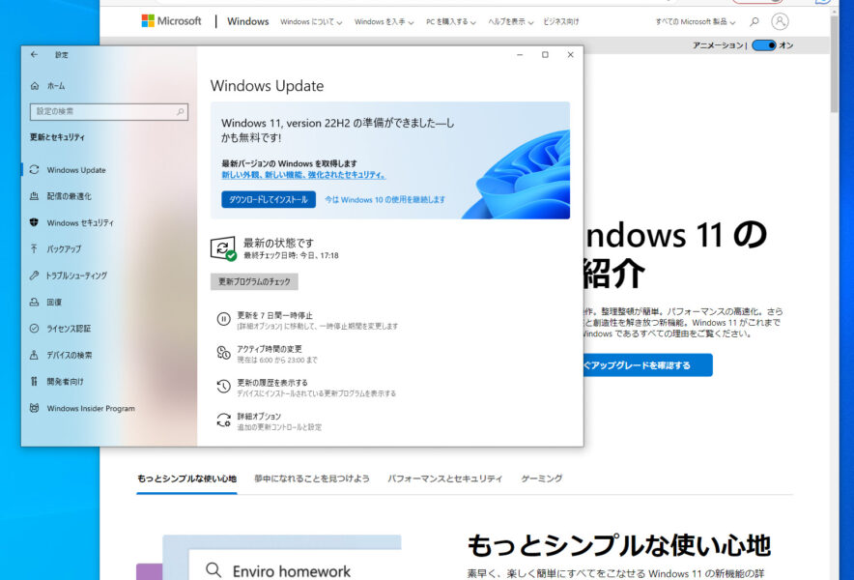This screenshot has width=854, height=580.
Task: Select the ゲーミング tab
Action: [x=541, y=478]
